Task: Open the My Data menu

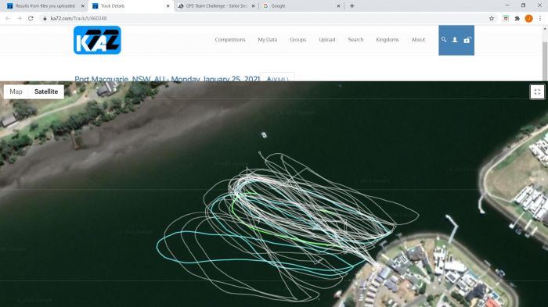Action: point(268,40)
